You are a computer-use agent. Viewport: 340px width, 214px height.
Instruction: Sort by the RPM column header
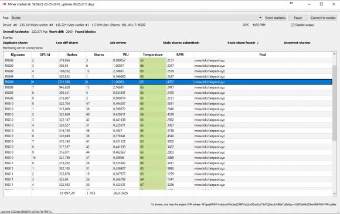tap(180, 55)
